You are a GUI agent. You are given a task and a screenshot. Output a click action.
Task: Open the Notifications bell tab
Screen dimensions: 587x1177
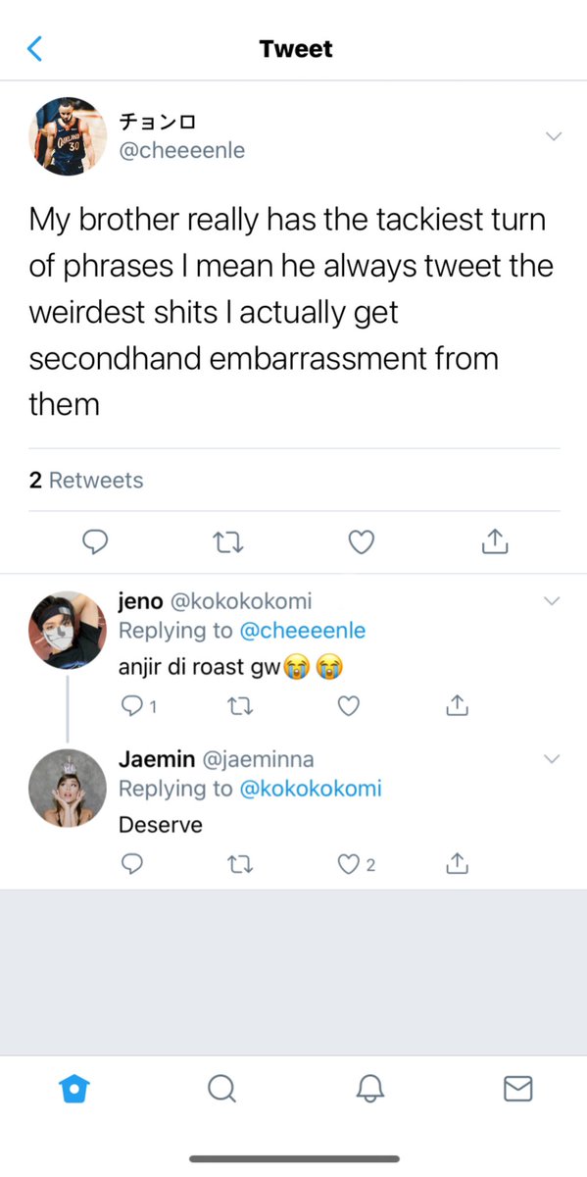370,1088
